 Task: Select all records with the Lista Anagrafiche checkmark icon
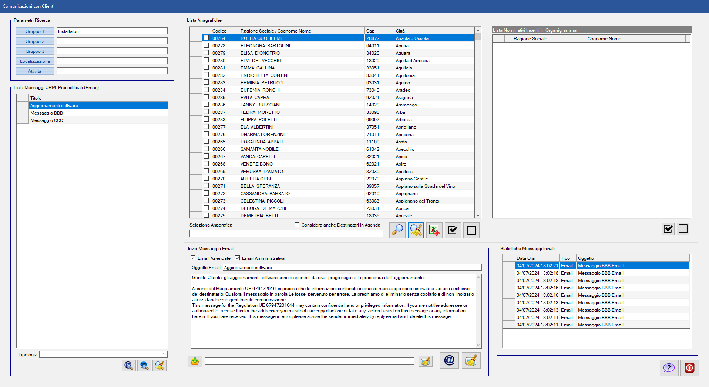[x=453, y=230]
